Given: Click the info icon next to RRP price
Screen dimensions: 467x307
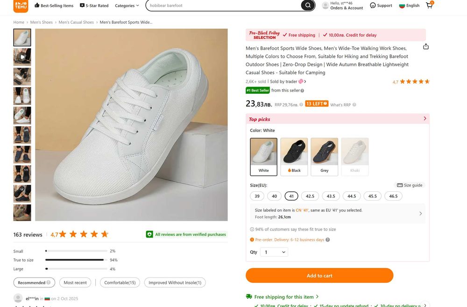Looking at the screenshot, I should (301, 105).
